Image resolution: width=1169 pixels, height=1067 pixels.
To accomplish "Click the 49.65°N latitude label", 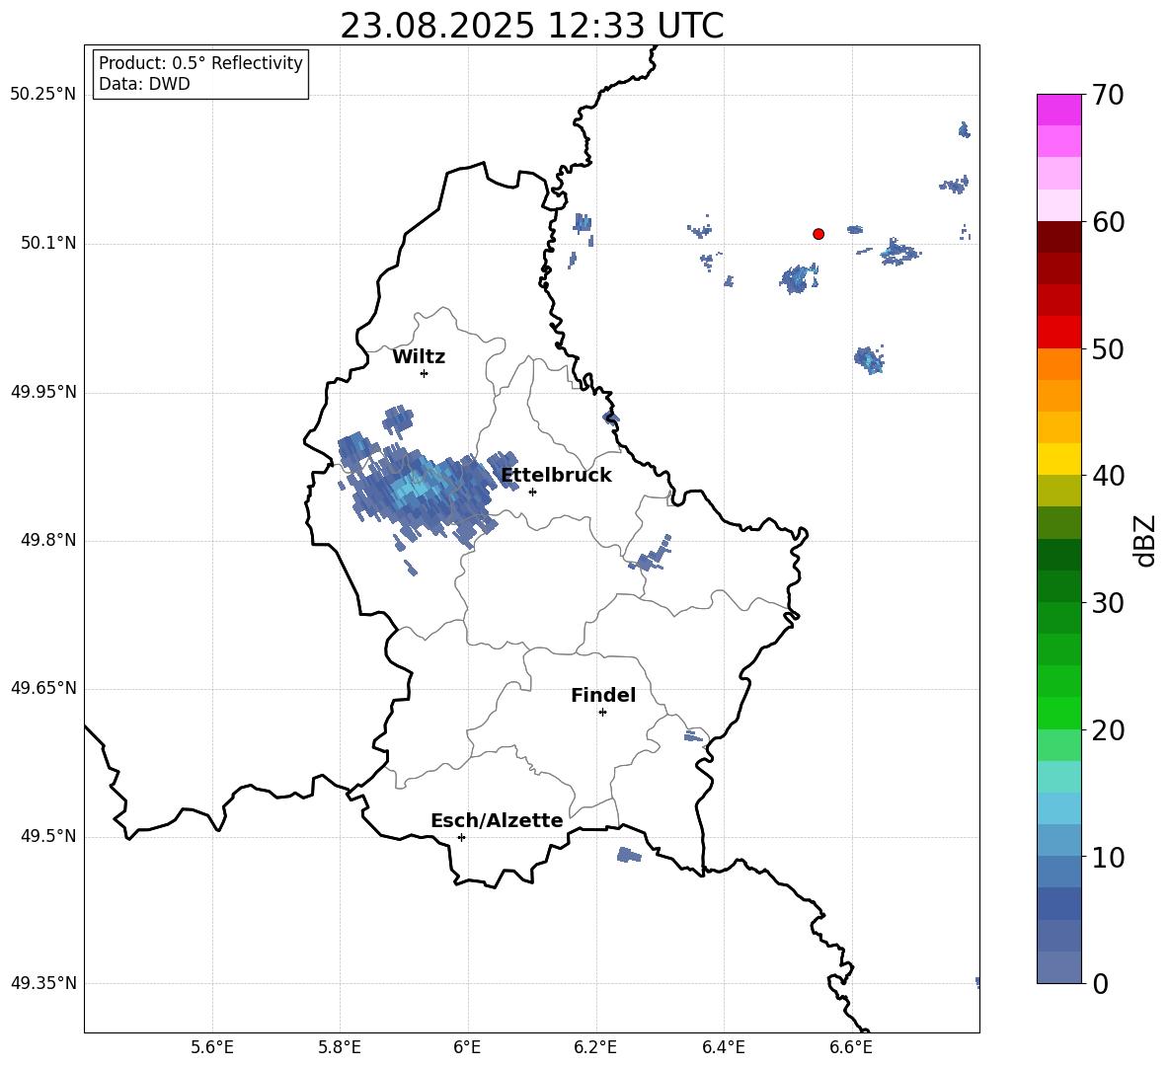I will [43, 688].
